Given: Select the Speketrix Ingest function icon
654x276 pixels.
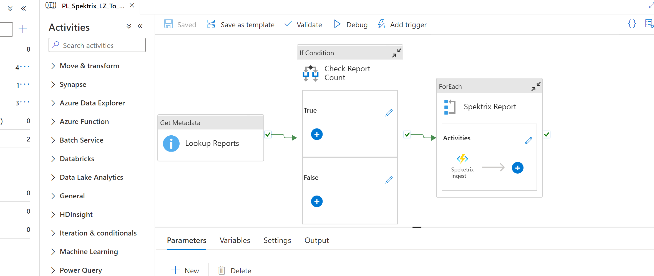Looking at the screenshot, I should coord(462,159).
